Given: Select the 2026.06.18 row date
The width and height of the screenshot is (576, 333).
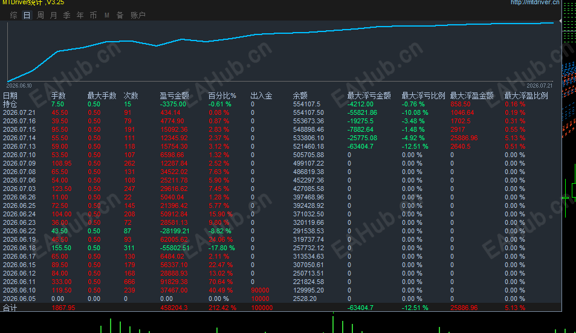Looking at the screenshot, I should click(19, 248).
